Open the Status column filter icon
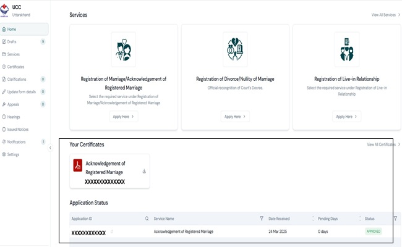402x247 pixels. pyautogui.click(x=395, y=219)
